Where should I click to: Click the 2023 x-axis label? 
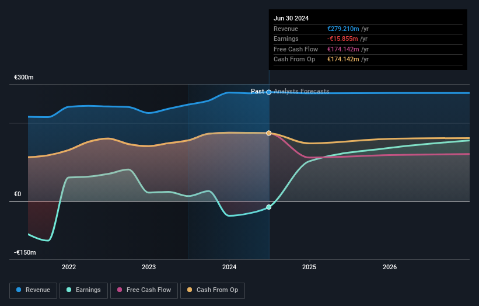tap(149, 267)
